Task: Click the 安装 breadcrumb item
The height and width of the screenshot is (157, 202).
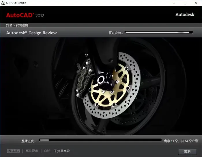Action: [x=9, y=25]
